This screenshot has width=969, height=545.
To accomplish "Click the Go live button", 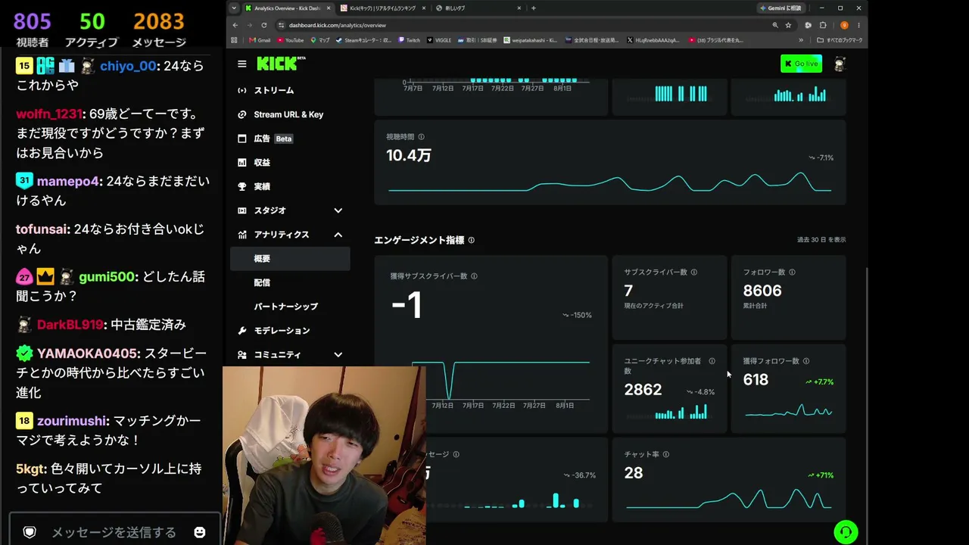I will point(801,64).
